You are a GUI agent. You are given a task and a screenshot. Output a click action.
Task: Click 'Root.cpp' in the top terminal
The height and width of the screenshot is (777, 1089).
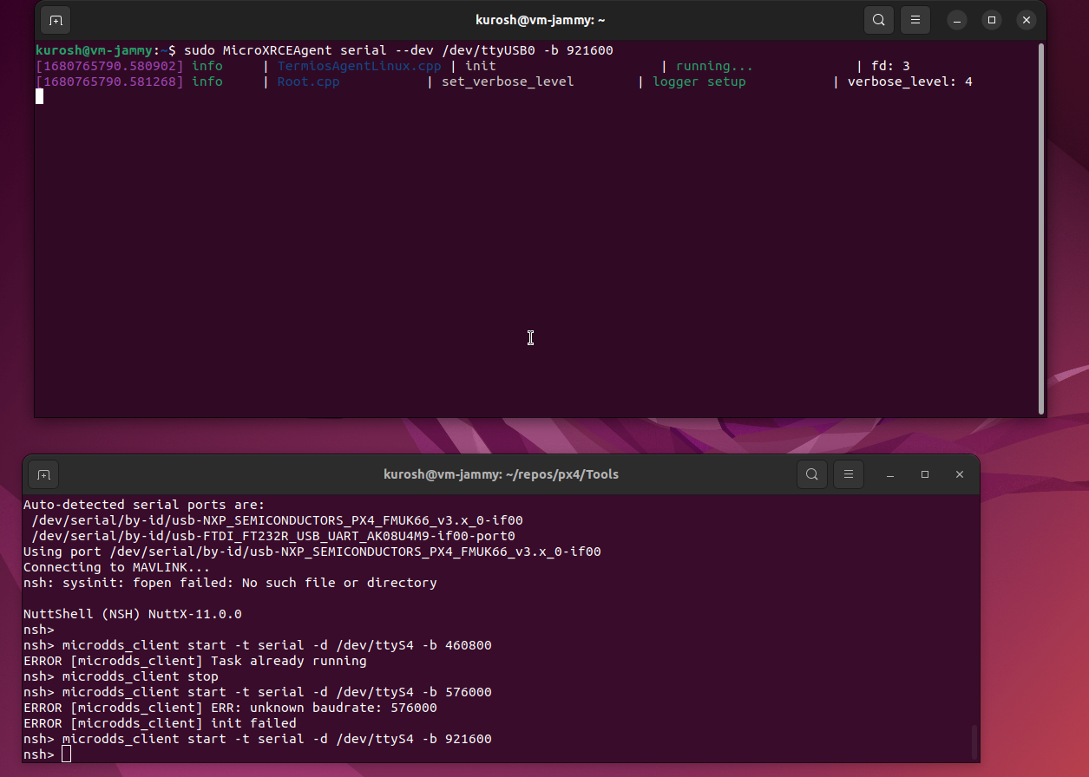pyautogui.click(x=308, y=82)
